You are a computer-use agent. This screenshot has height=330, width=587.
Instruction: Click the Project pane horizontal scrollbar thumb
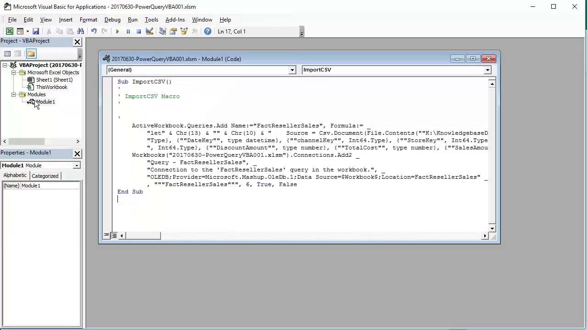(x=26, y=142)
